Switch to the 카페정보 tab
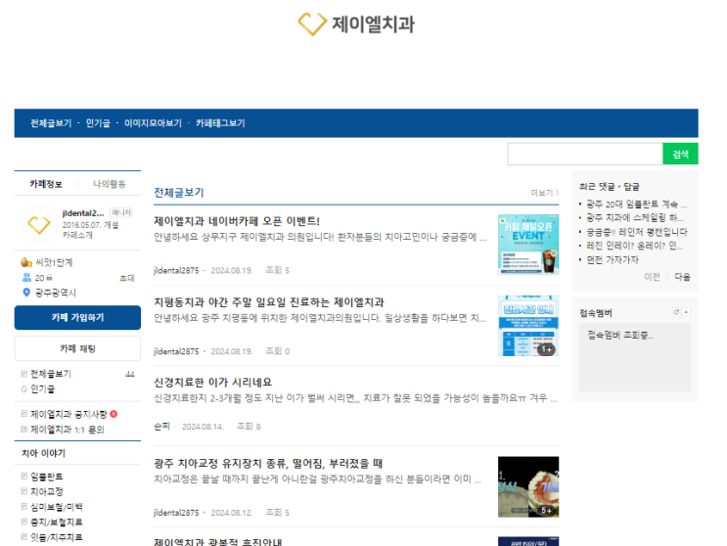Screen dimensions: 727x546 pyautogui.click(x=46, y=184)
